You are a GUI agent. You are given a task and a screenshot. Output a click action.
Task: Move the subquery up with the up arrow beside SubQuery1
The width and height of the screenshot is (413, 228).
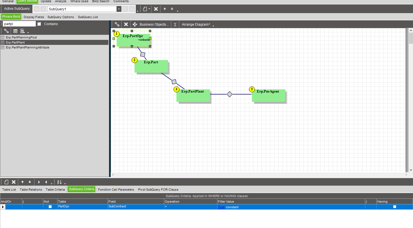(165, 9)
